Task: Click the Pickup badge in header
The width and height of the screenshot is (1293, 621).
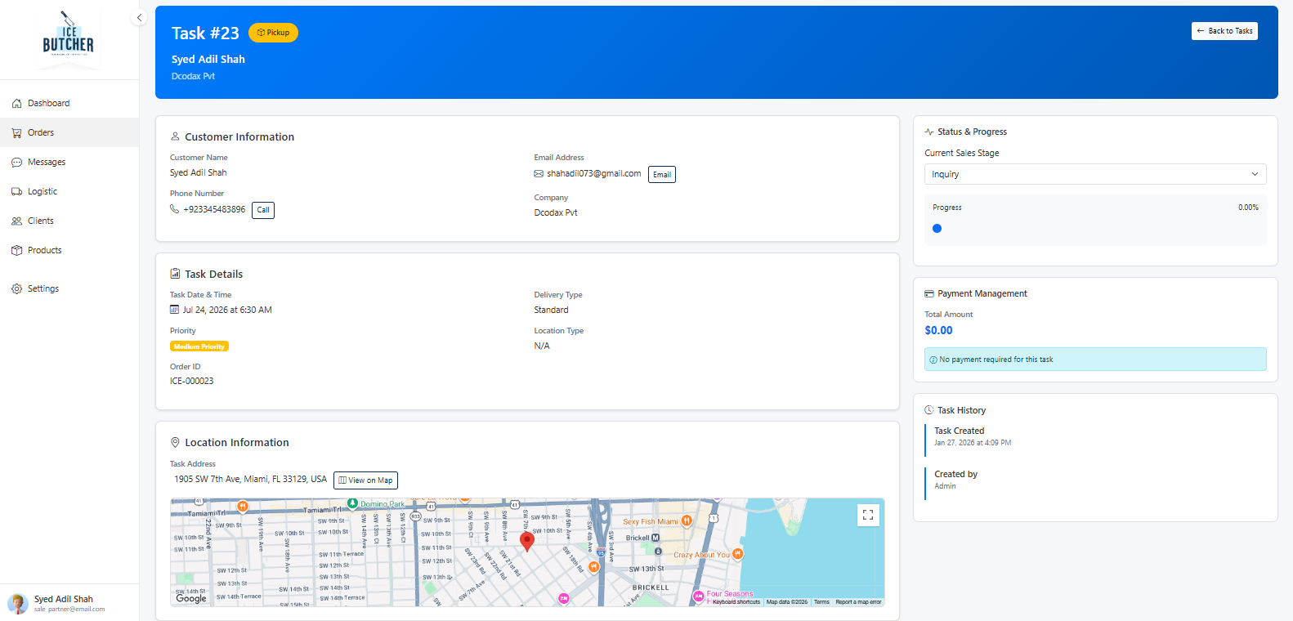Action: [x=273, y=33]
